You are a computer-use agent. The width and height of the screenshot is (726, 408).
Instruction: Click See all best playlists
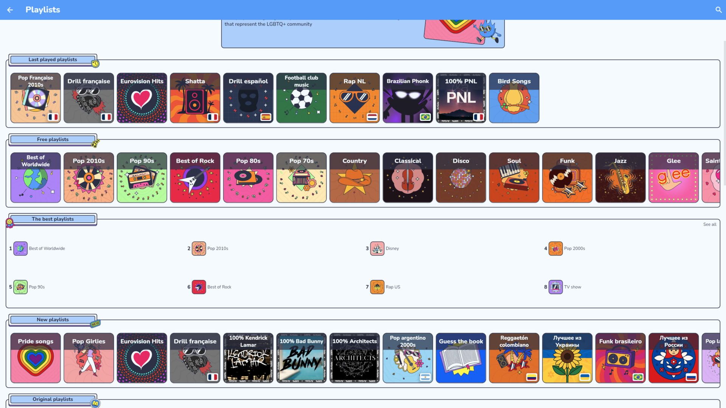[x=709, y=224]
